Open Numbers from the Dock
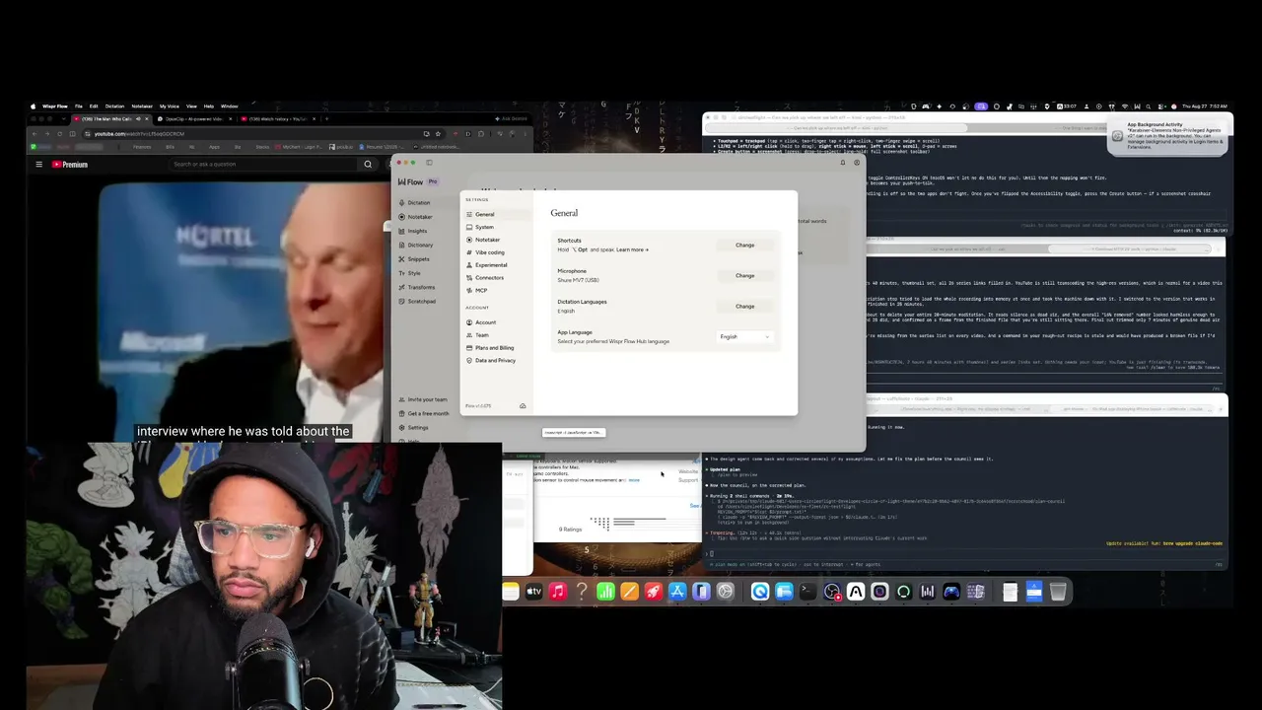The height and width of the screenshot is (710, 1262). (x=605, y=592)
